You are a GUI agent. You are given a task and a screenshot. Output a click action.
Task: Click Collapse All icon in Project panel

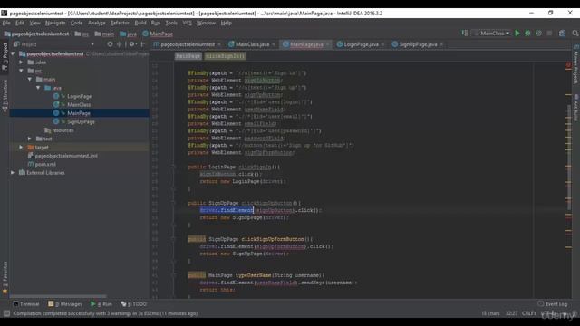(x=119, y=44)
